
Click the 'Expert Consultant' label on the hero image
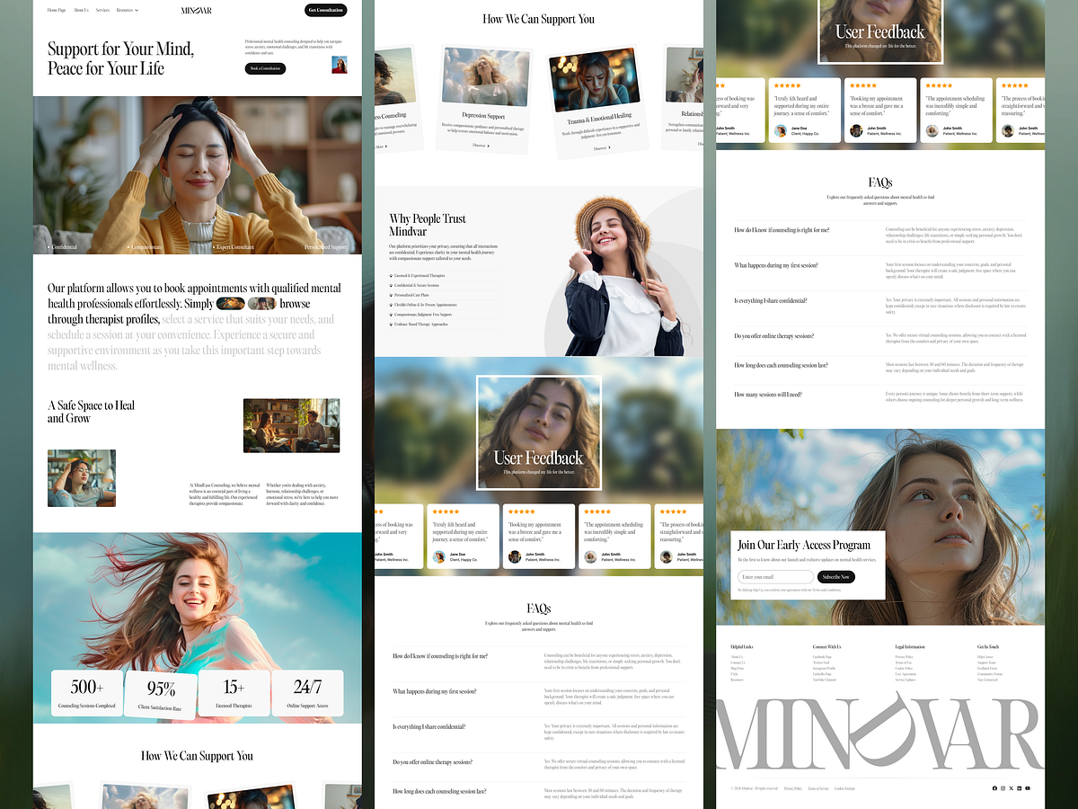pyautogui.click(x=234, y=246)
